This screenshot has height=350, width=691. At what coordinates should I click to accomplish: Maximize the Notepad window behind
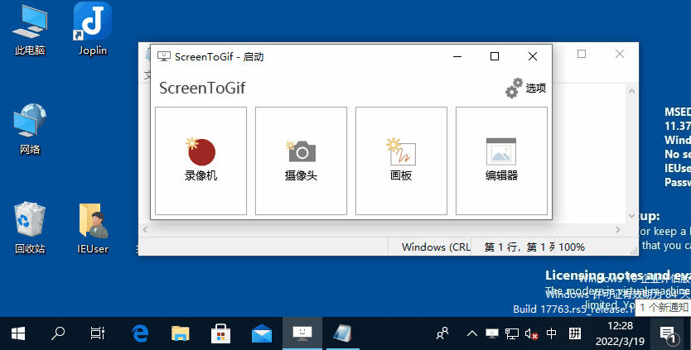[582, 54]
